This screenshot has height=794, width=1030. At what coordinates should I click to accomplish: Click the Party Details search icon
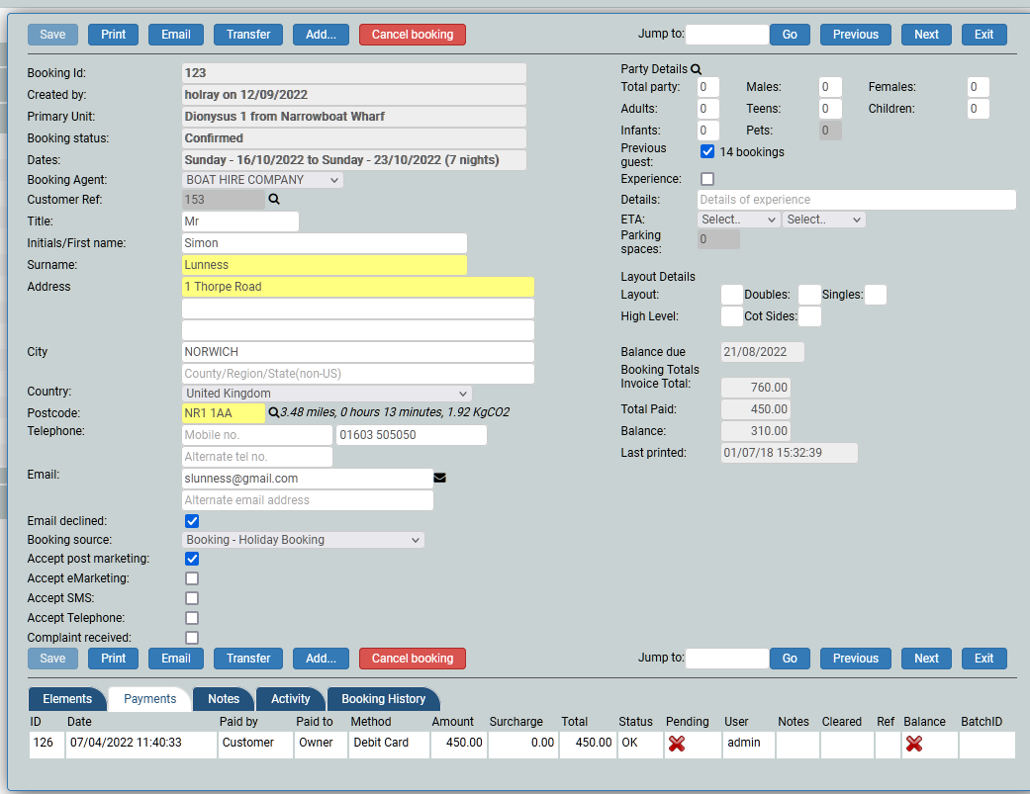point(696,69)
